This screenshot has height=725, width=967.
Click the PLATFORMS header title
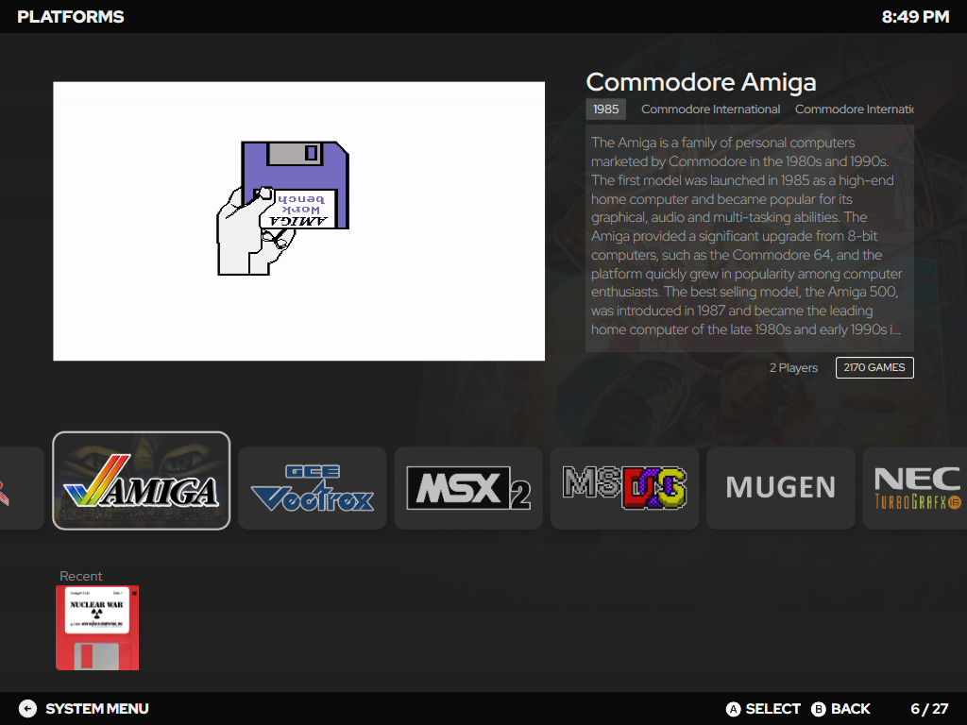[71, 17]
